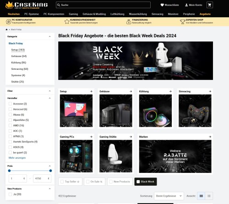Enable the New Products filter button

coord(120,182)
